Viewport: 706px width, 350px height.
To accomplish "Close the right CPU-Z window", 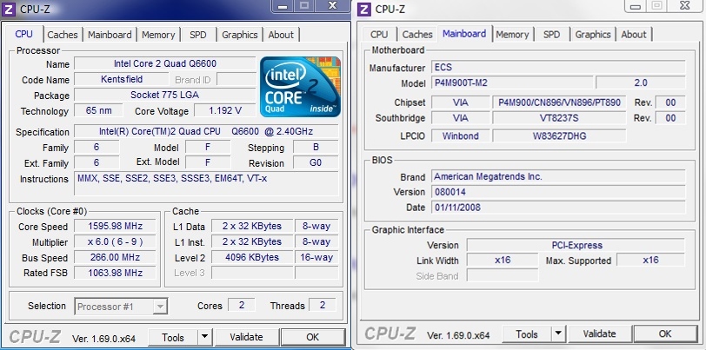I will tap(686, 6).
